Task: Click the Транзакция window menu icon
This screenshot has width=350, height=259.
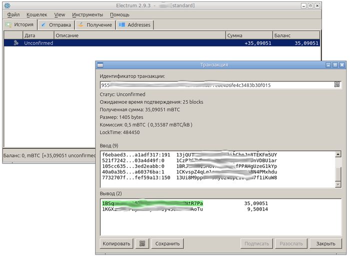Action: coord(100,65)
